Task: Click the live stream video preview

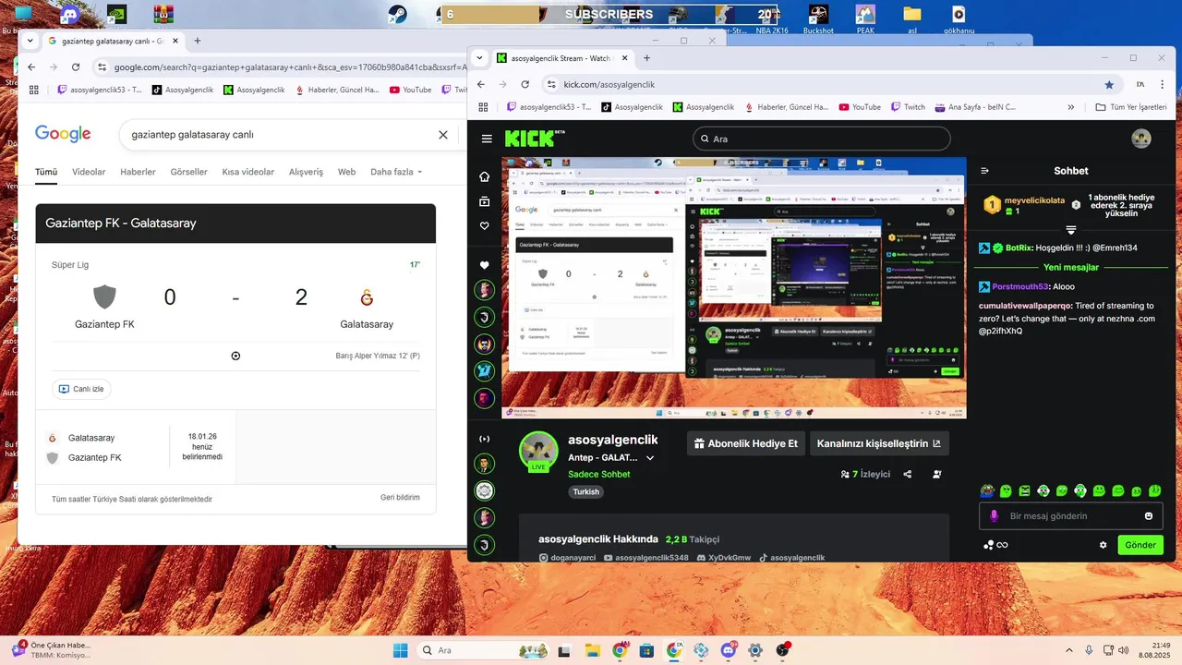Action: (x=734, y=287)
